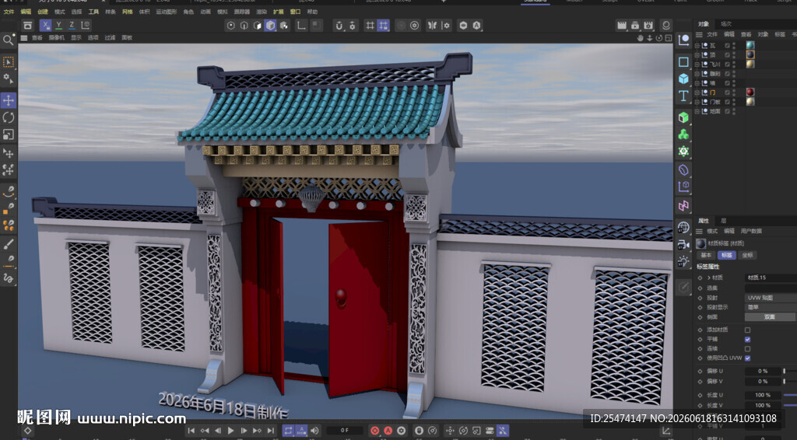The image size is (797, 440).
Task: Toggle visibility dots for 瓦 object
Action: click(734, 46)
